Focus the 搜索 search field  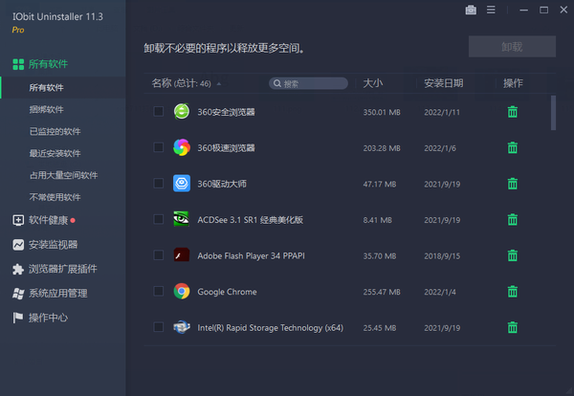click(x=308, y=83)
